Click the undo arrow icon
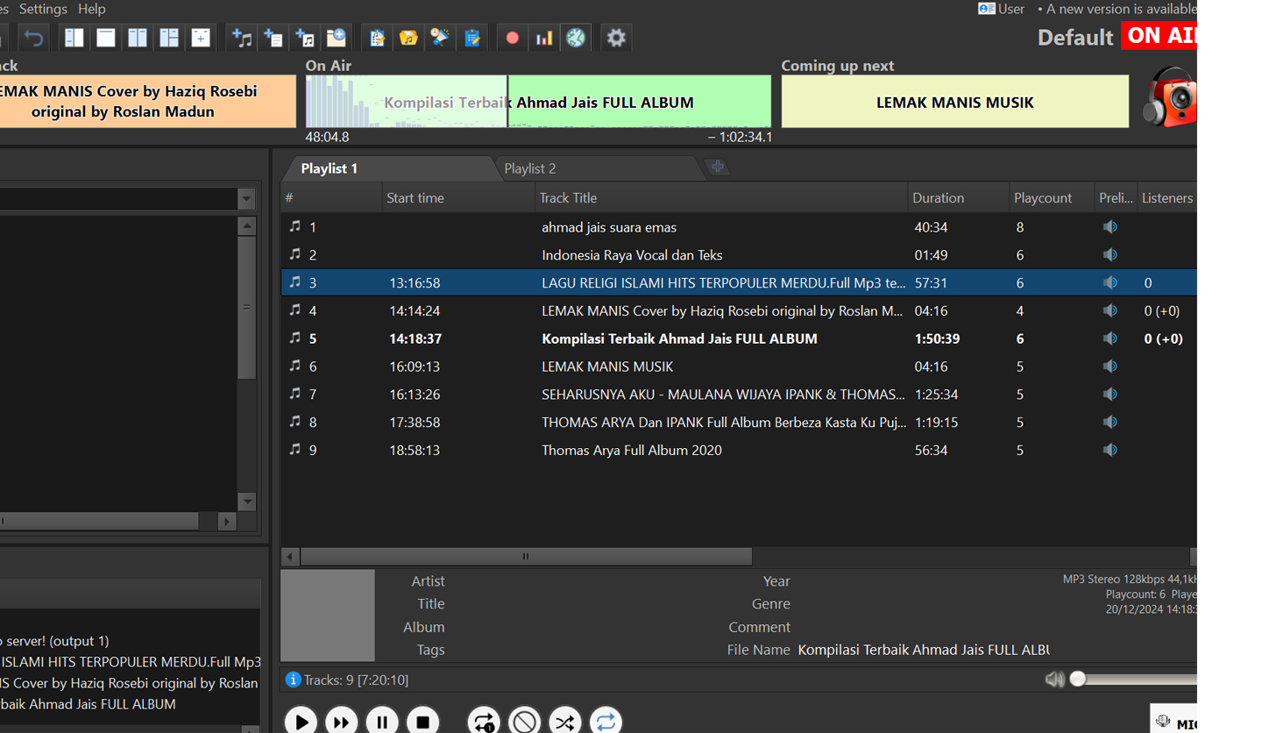The width and height of the screenshot is (1262, 733). (x=33, y=37)
